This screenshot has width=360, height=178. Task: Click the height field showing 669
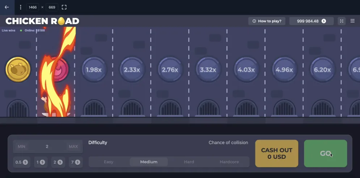(52, 7)
